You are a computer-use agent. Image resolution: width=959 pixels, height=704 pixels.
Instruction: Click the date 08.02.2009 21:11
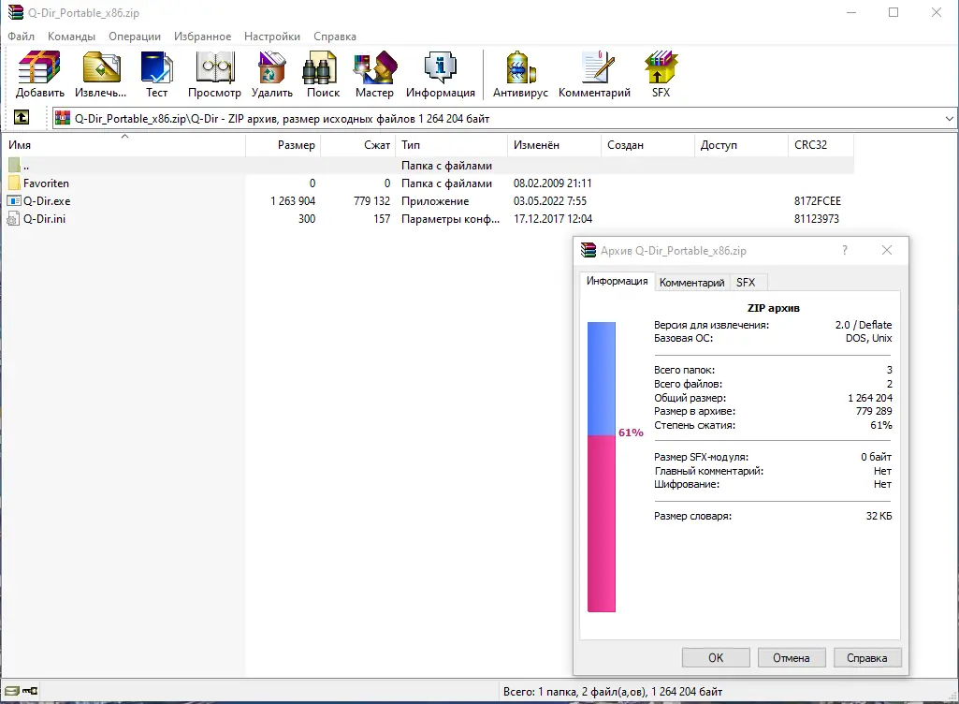(552, 183)
